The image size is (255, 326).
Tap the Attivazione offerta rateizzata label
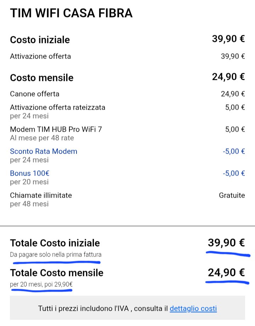click(57, 107)
